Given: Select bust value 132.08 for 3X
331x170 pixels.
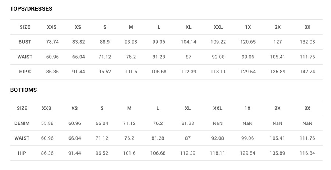Looking at the screenshot, I should (x=307, y=42).
